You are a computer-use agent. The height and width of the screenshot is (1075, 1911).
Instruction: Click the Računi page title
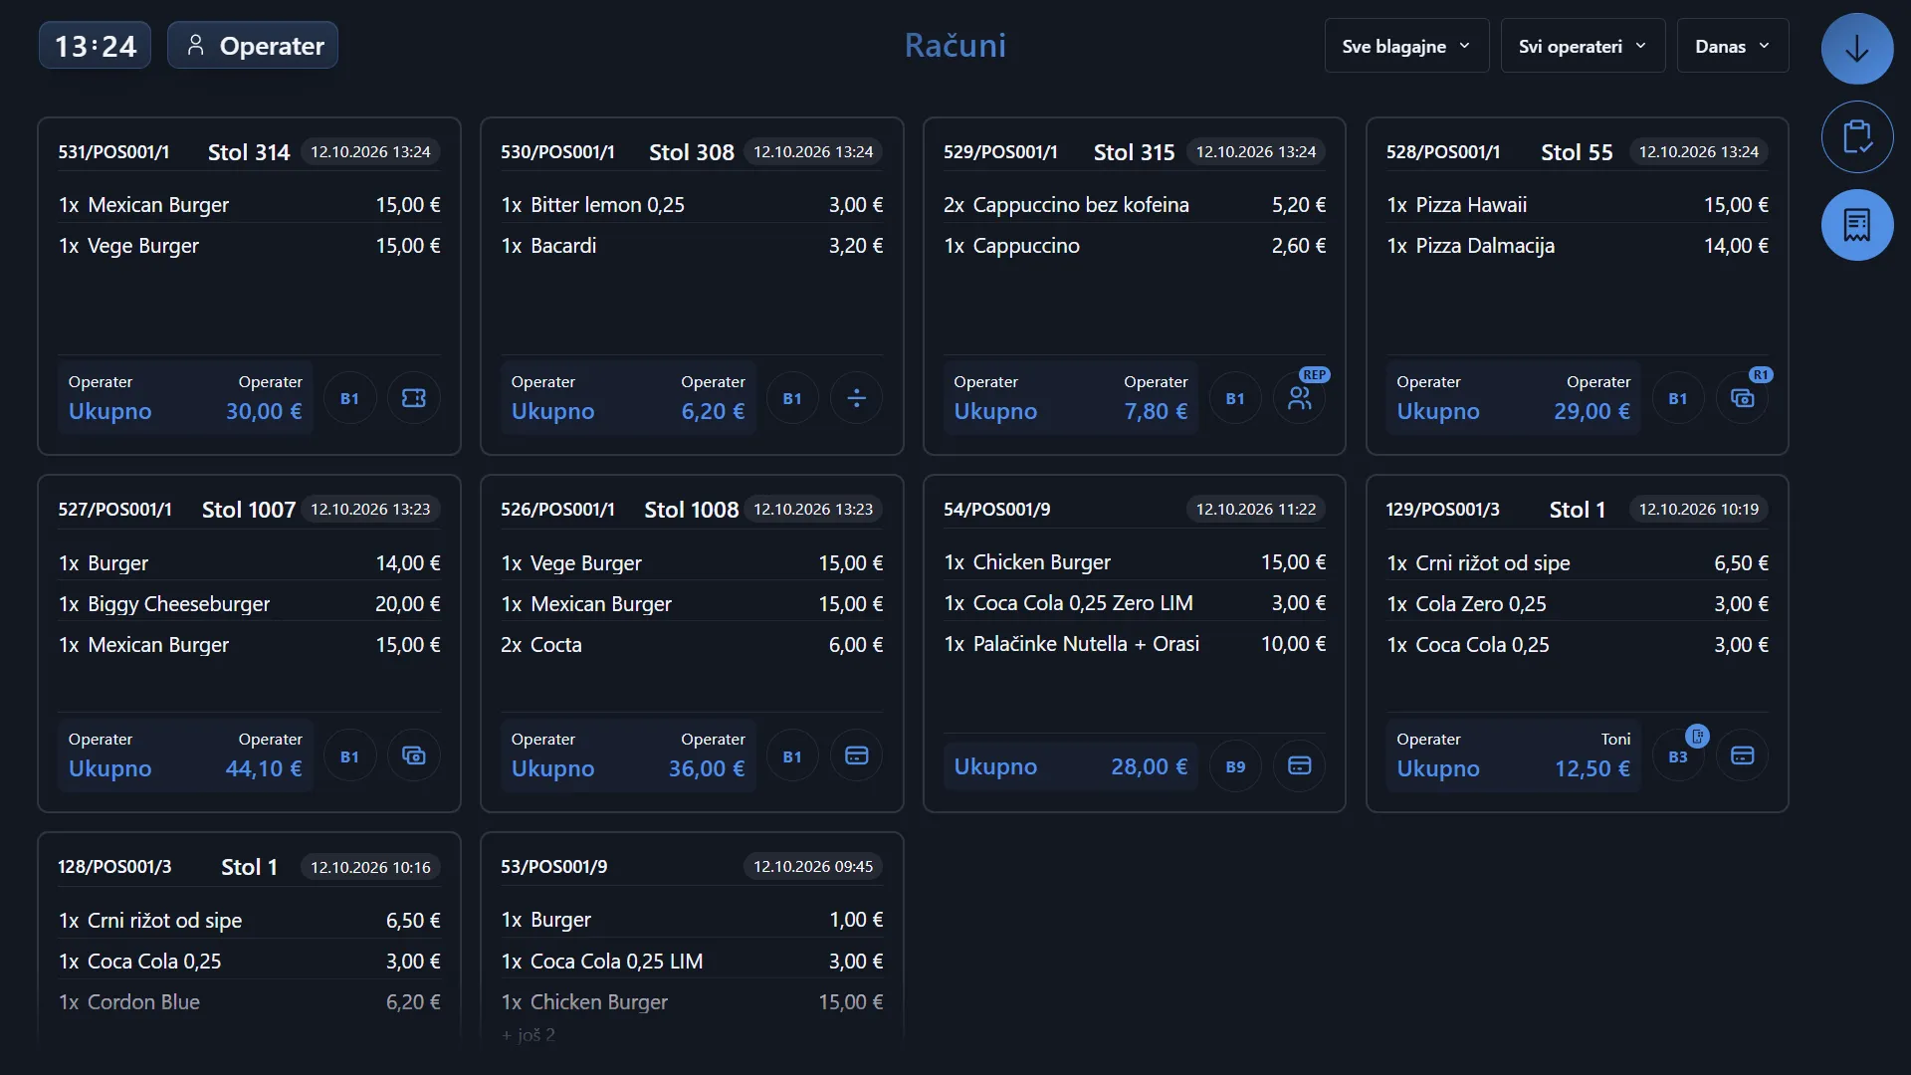pos(955,46)
